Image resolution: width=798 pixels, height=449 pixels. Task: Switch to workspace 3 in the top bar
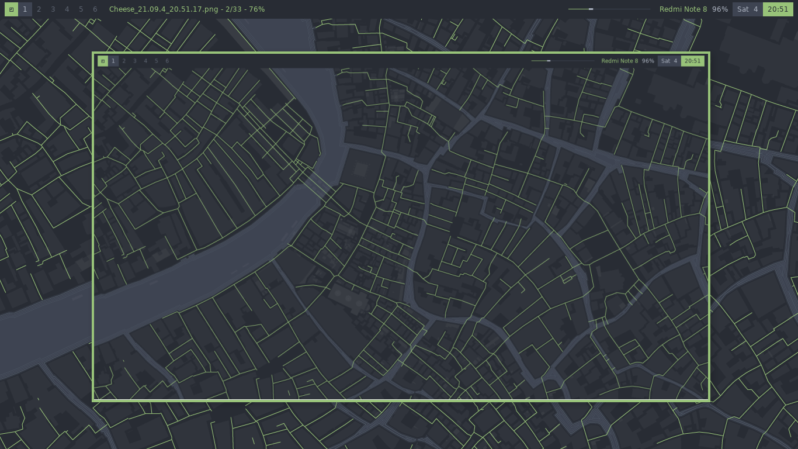tap(53, 9)
